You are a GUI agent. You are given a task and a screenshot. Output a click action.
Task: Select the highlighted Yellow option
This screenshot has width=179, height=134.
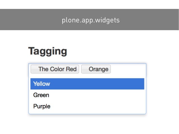click(x=87, y=84)
